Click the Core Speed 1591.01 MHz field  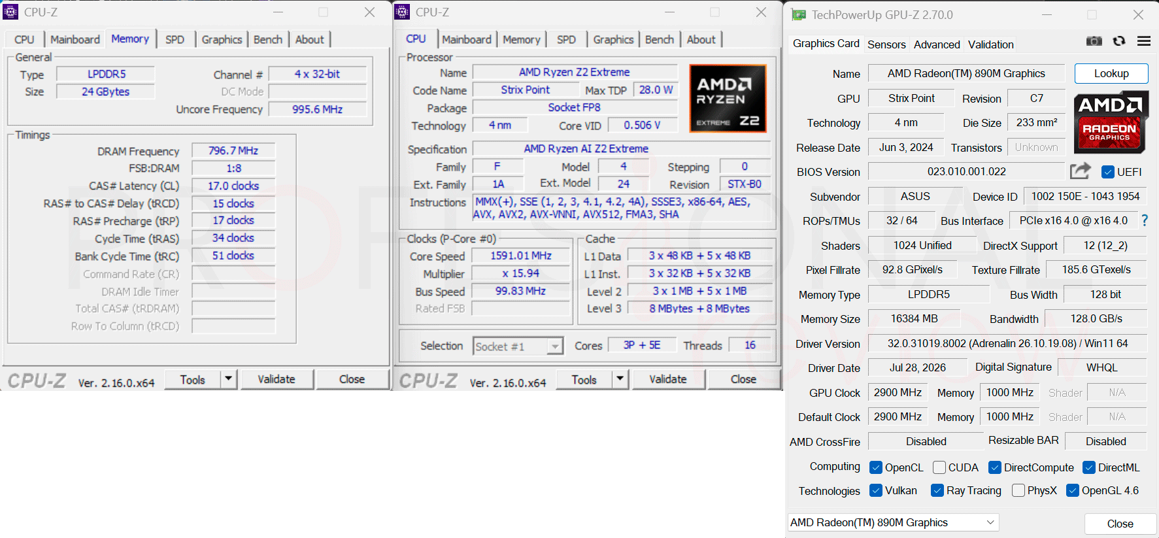click(521, 256)
